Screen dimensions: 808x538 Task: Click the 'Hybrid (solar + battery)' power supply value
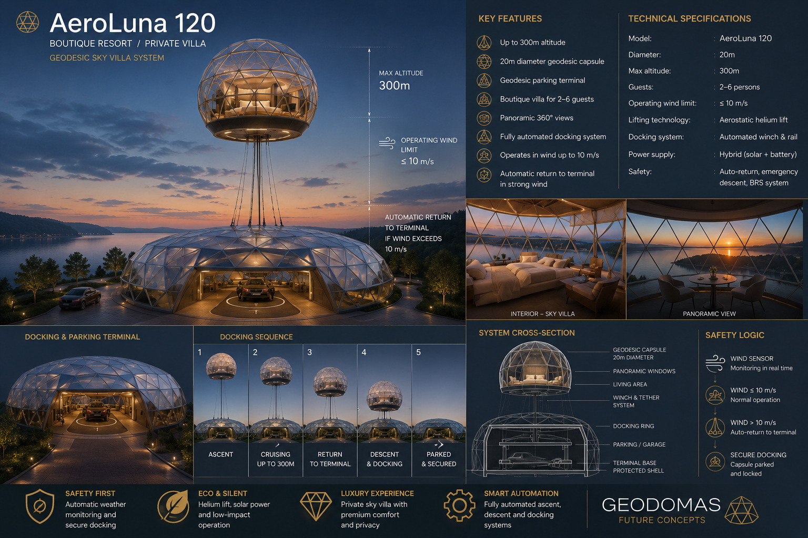(758, 154)
